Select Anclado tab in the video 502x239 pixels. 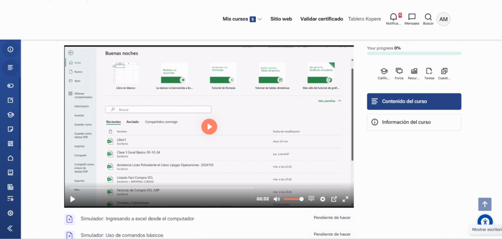click(132, 122)
